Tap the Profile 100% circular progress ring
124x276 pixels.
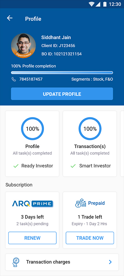[32, 129]
